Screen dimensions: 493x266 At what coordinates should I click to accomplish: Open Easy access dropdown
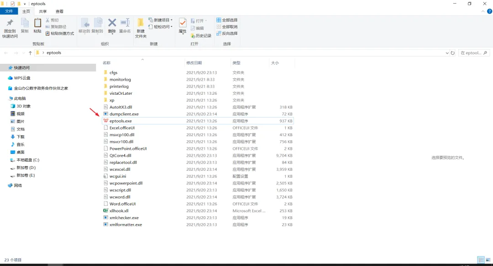(x=160, y=27)
